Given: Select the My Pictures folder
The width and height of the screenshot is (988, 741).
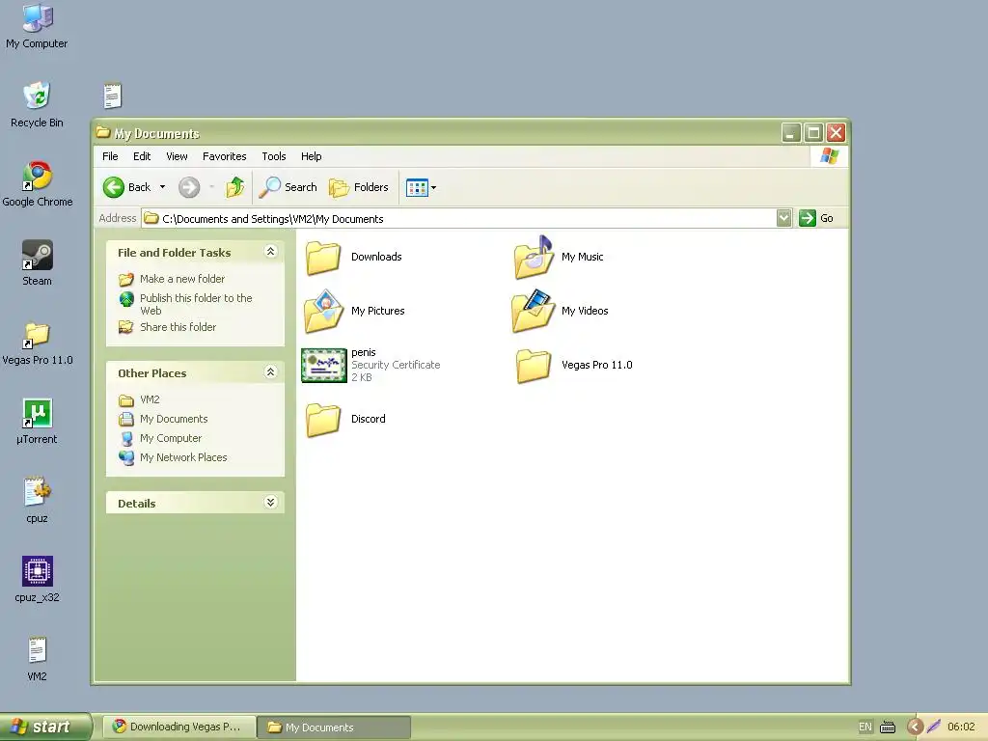Looking at the screenshot, I should click(x=355, y=312).
